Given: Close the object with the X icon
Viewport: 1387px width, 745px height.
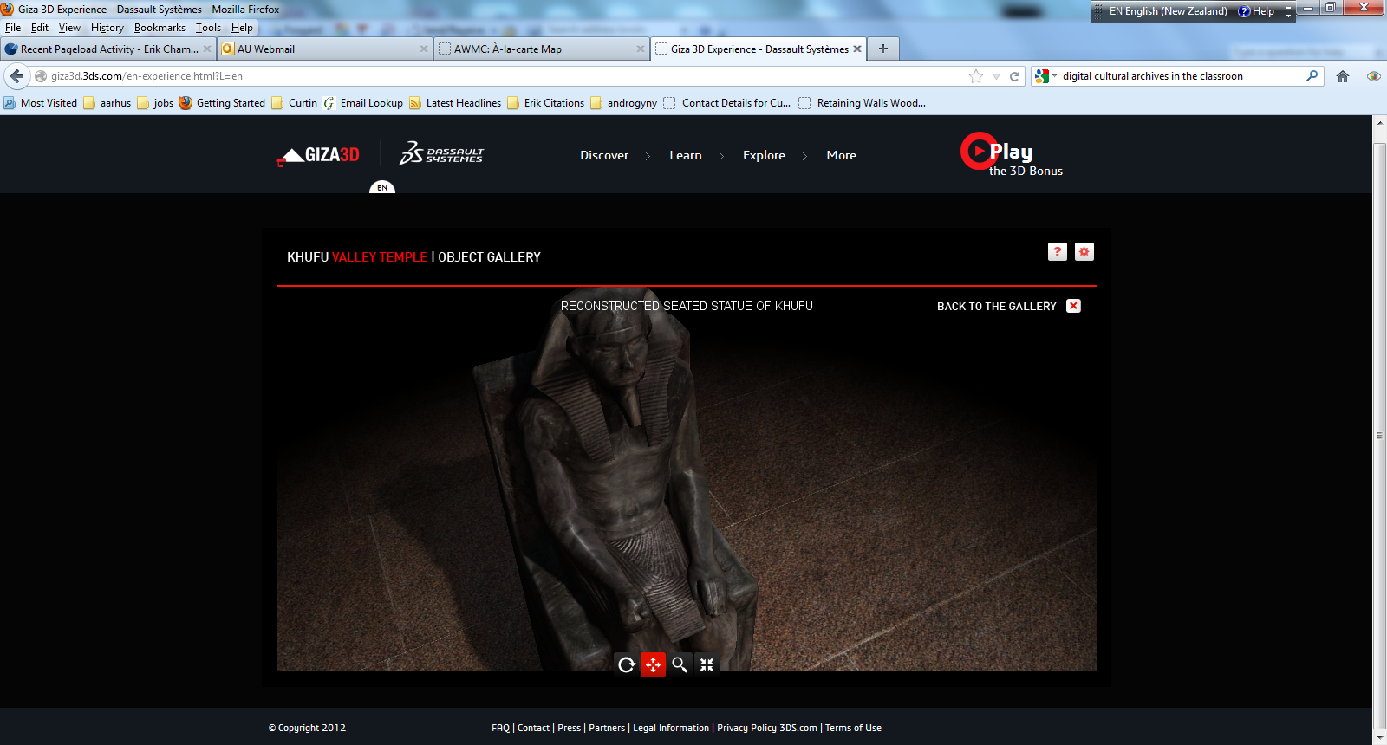Looking at the screenshot, I should (x=1073, y=306).
